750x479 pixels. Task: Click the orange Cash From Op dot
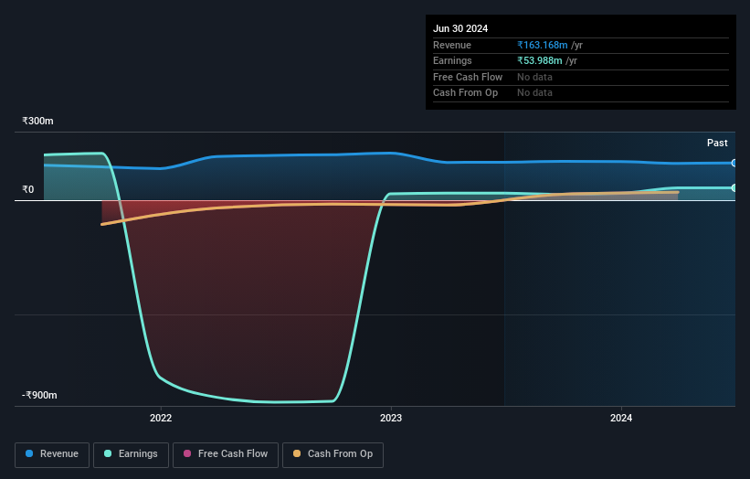(x=297, y=453)
